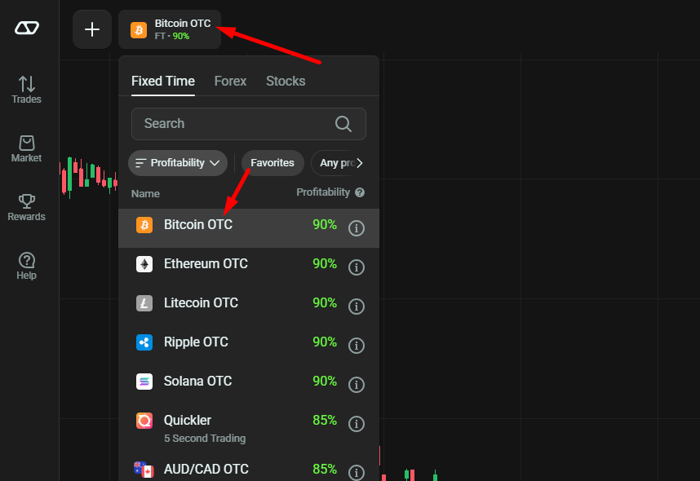Click the 85% profitability for Quickler
This screenshot has width=700, height=481.
[325, 421]
